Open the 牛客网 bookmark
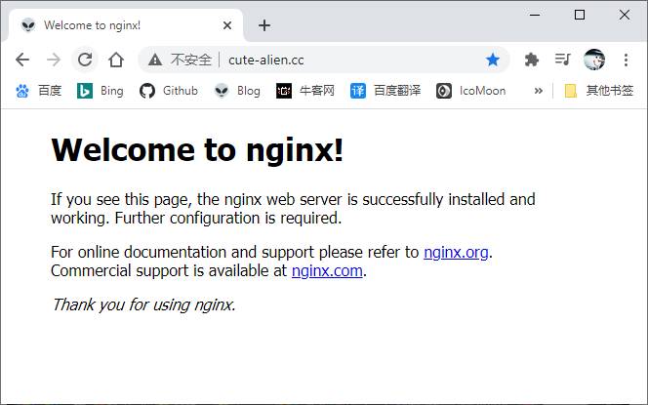This screenshot has height=405, width=648. point(305,91)
